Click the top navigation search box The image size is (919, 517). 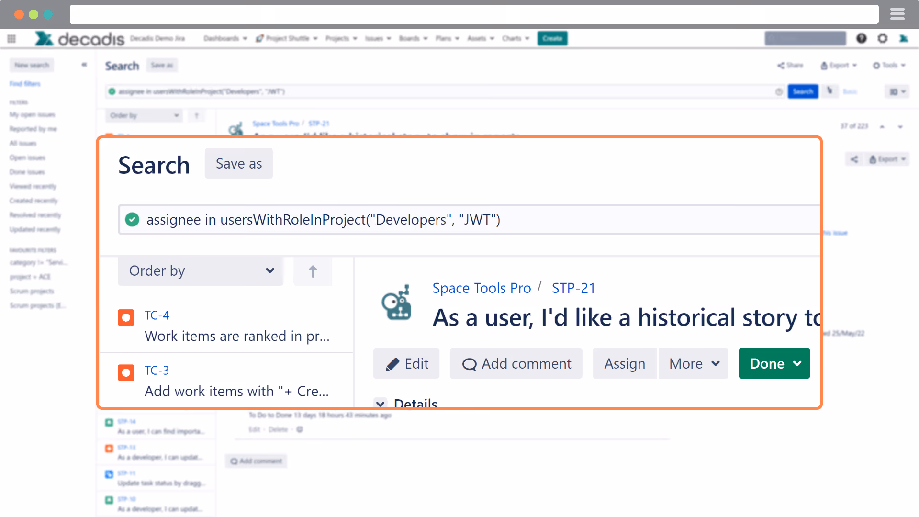(805, 38)
